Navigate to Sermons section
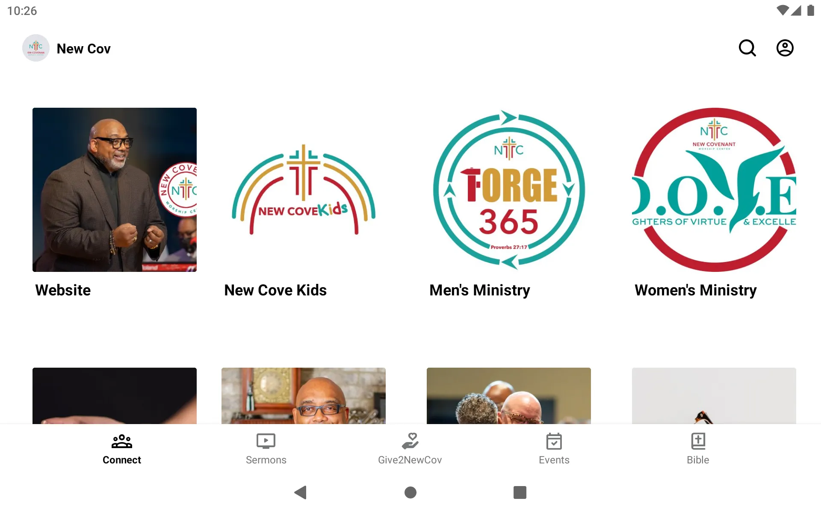821x513 pixels. click(266, 448)
